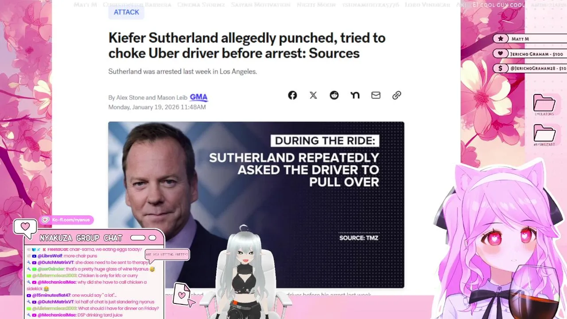Select Jericho Graham $100 heart alert

pos(530,54)
